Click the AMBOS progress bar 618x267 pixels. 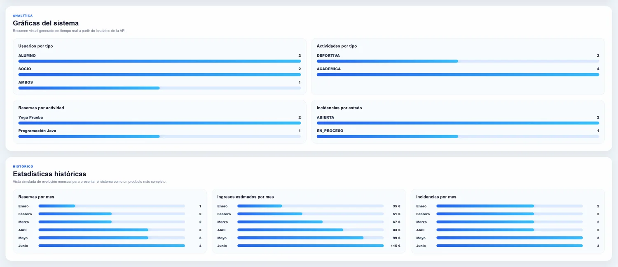(159, 88)
